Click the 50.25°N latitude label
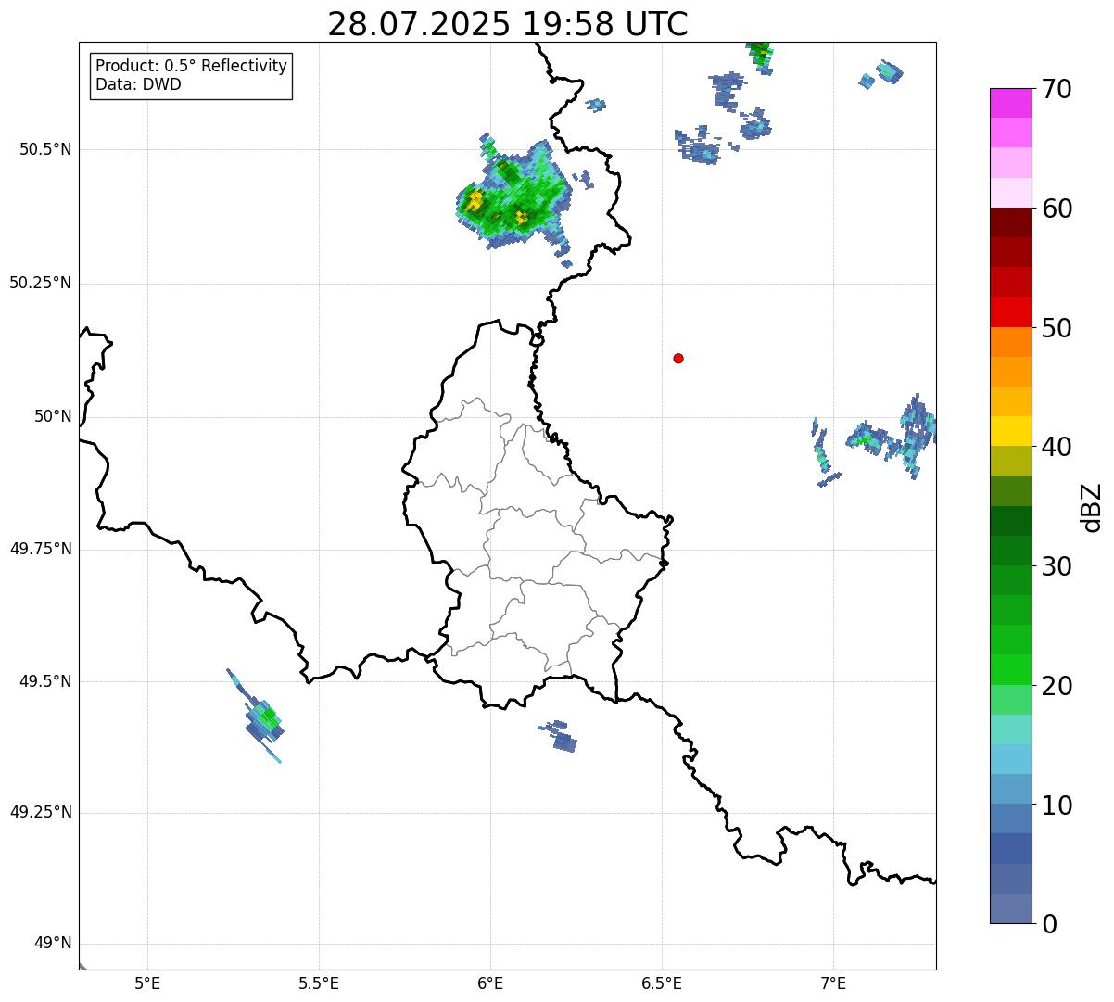Image resolution: width=1114 pixels, height=1002 pixels. 40,283
